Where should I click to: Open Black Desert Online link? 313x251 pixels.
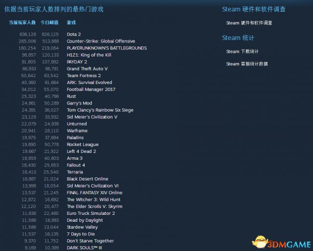pos(88,179)
